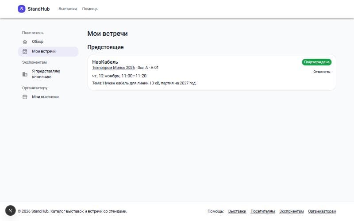Open the Next.js dev tools badge
Image resolution: width=354 pixels, height=221 pixels.
click(x=10, y=211)
